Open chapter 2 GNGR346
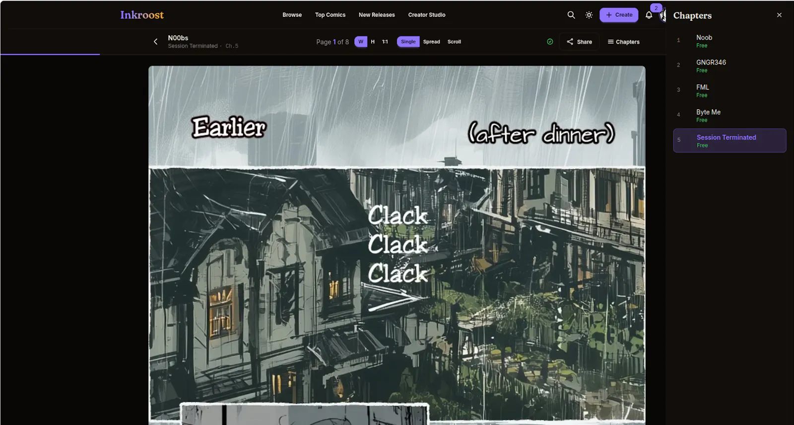 tap(729, 66)
